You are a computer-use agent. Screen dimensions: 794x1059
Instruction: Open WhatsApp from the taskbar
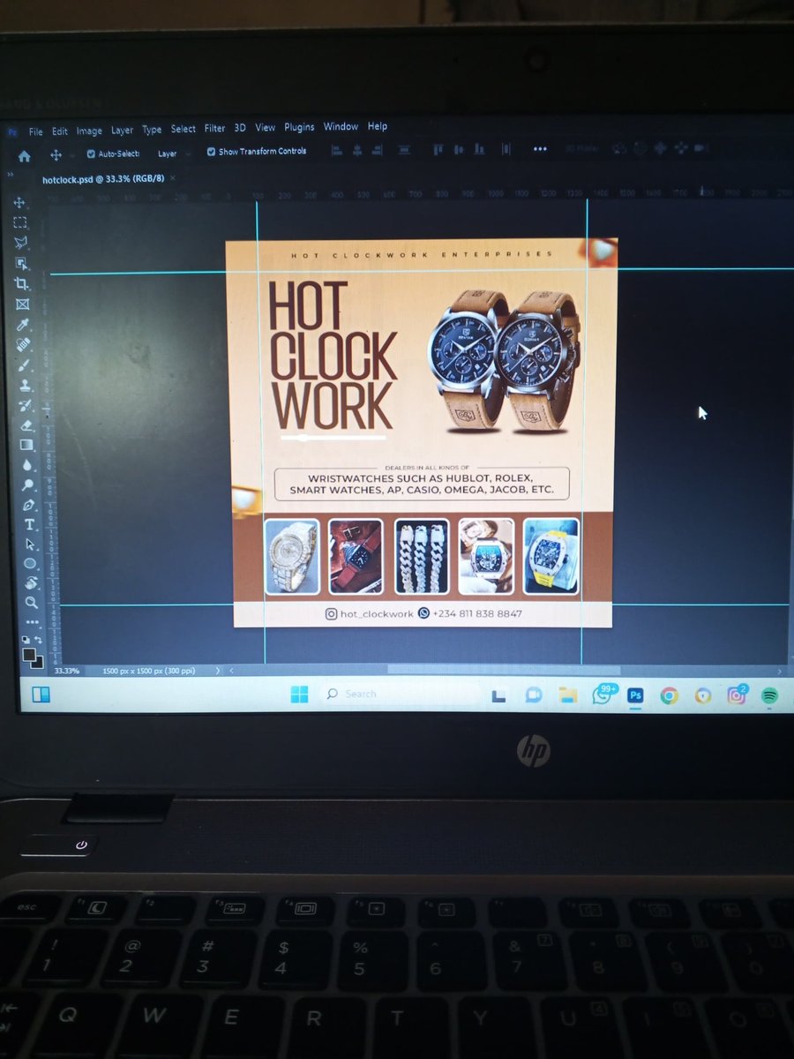pyautogui.click(x=603, y=695)
